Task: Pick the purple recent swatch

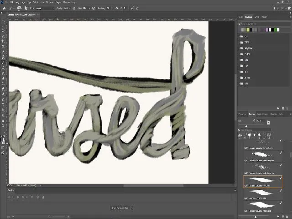Action: pos(267,30)
